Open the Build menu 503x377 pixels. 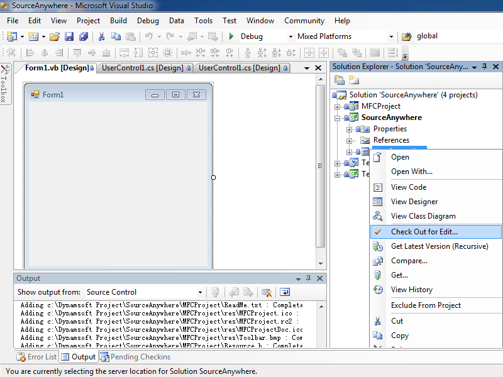(x=118, y=21)
